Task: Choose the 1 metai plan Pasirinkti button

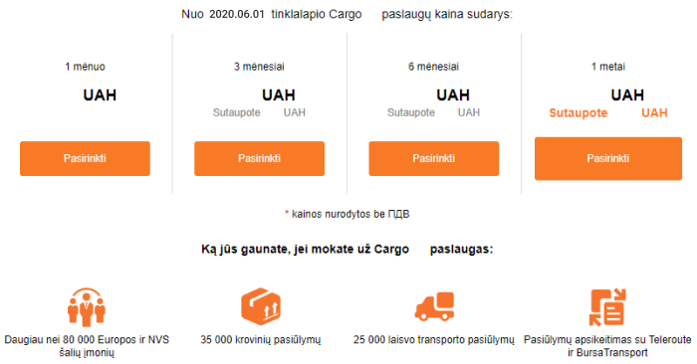Action: click(608, 158)
